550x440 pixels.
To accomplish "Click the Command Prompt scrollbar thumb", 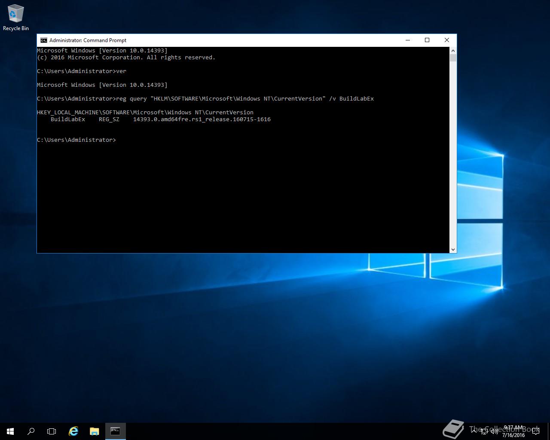I will tap(453, 58).
